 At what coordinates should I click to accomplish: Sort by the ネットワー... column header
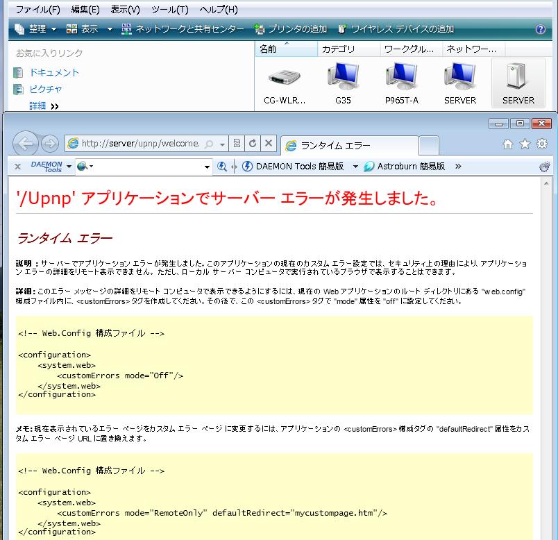coord(473,49)
